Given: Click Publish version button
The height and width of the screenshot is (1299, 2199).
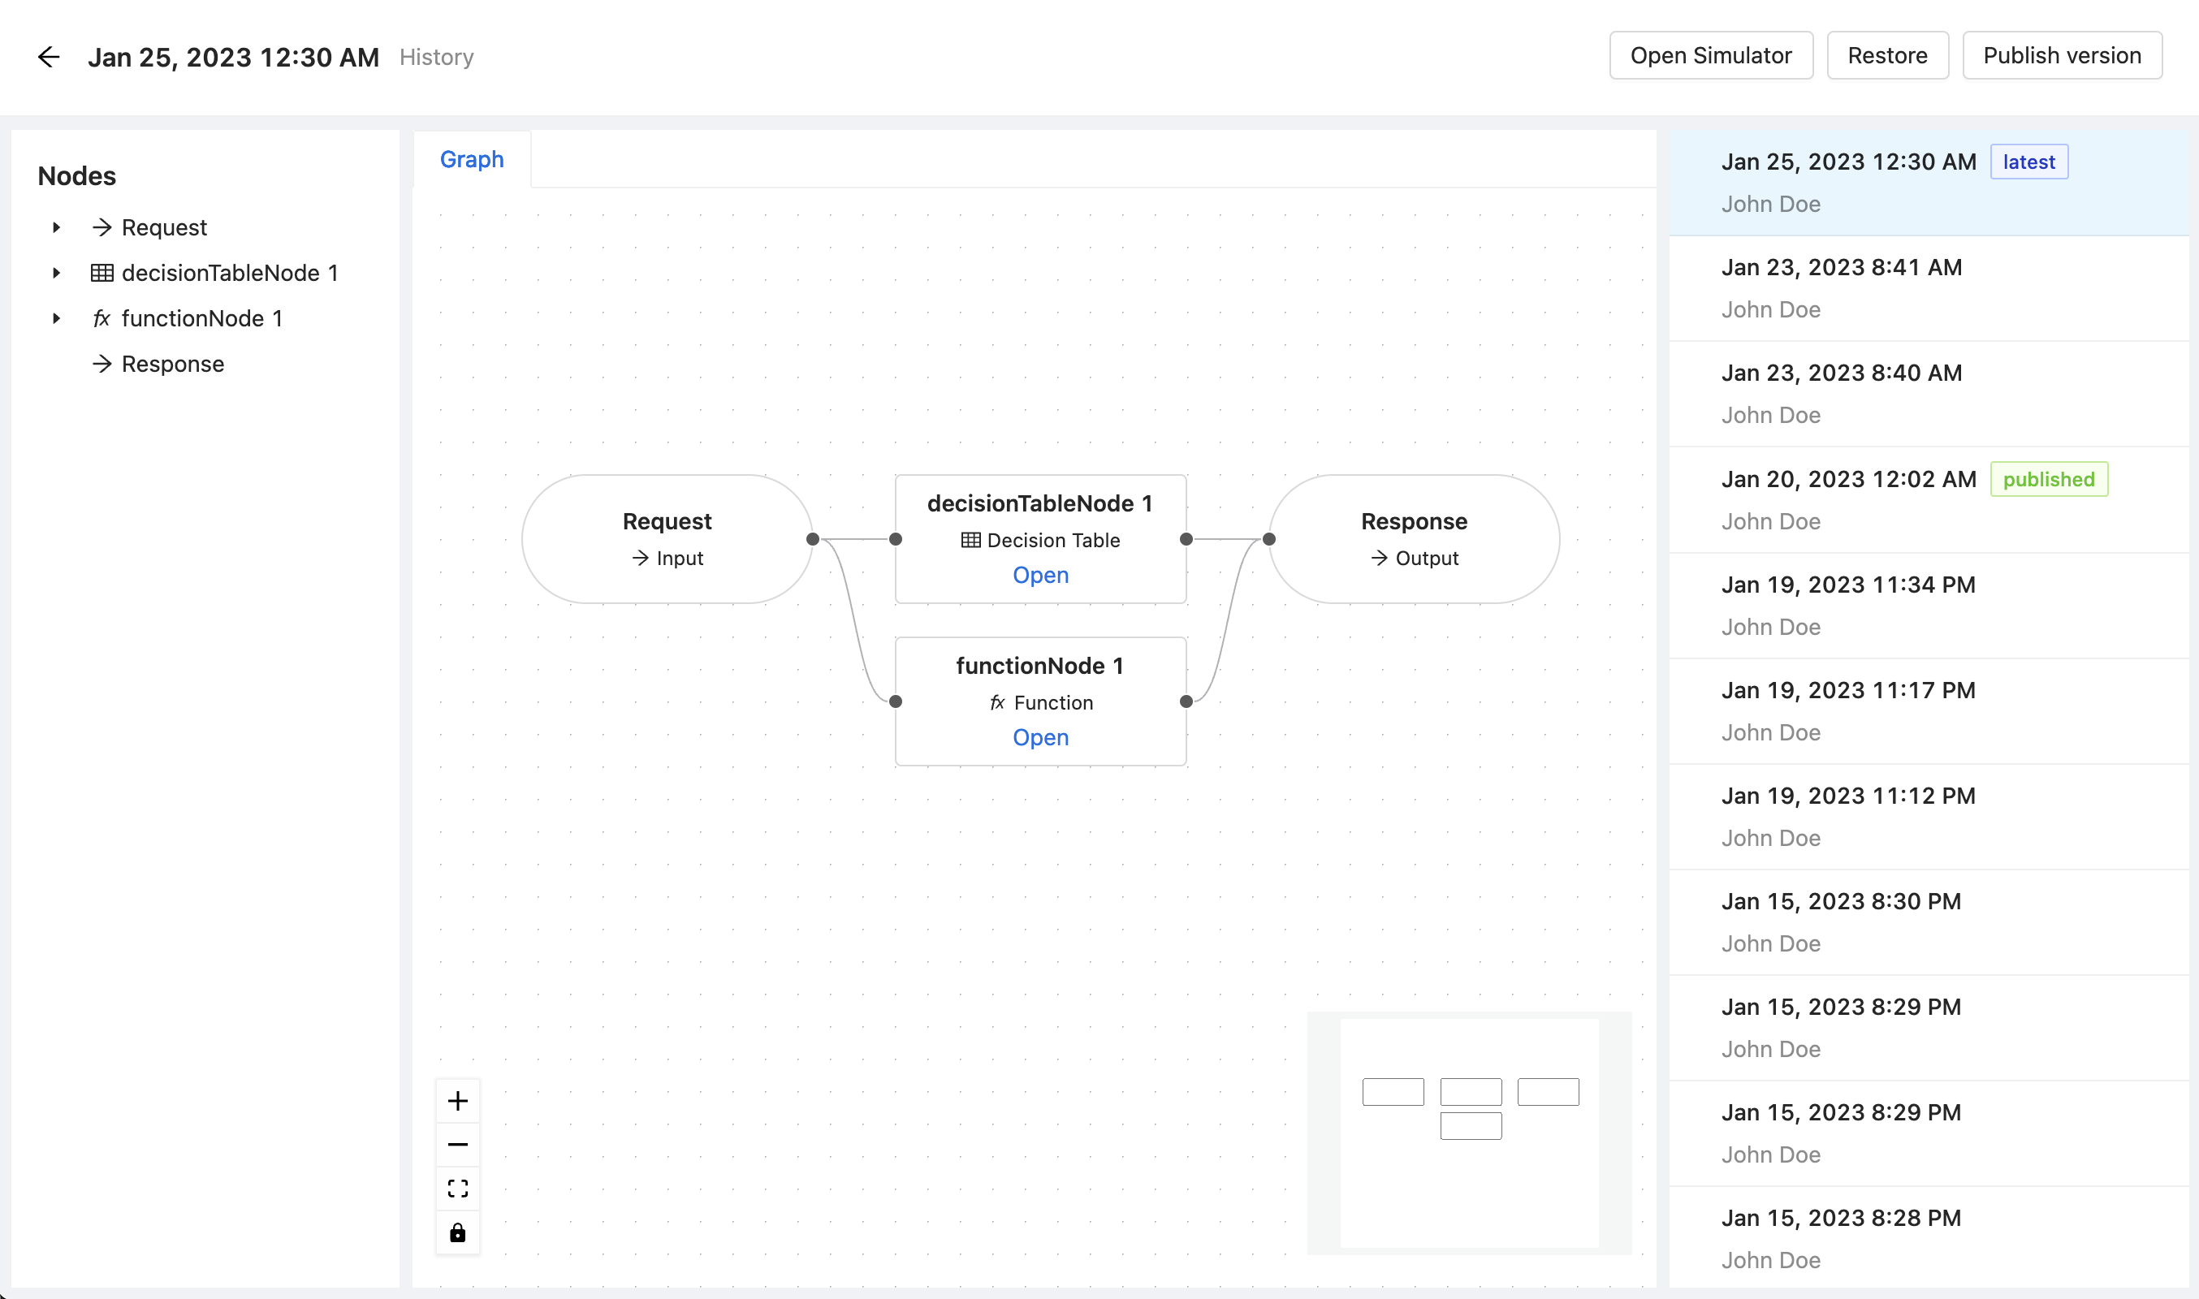Looking at the screenshot, I should (2062, 56).
